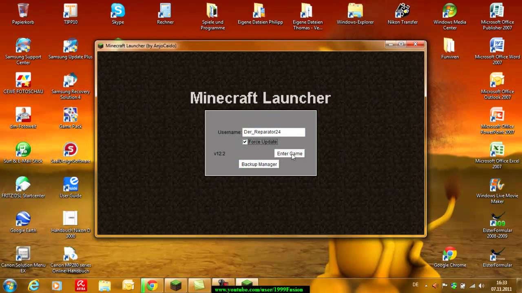Launch Microsoft Office PowerPoint 2007
Viewport: 522px width, 293px height.
497,120
